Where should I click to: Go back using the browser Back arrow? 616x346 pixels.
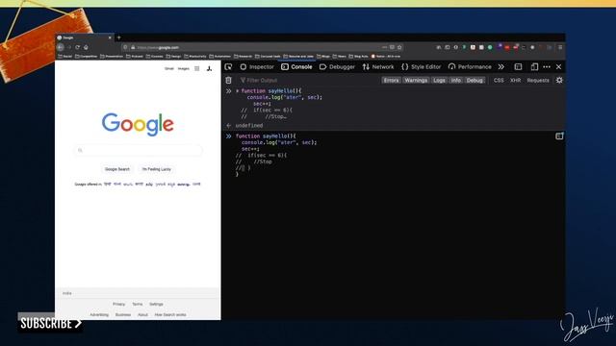61,47
